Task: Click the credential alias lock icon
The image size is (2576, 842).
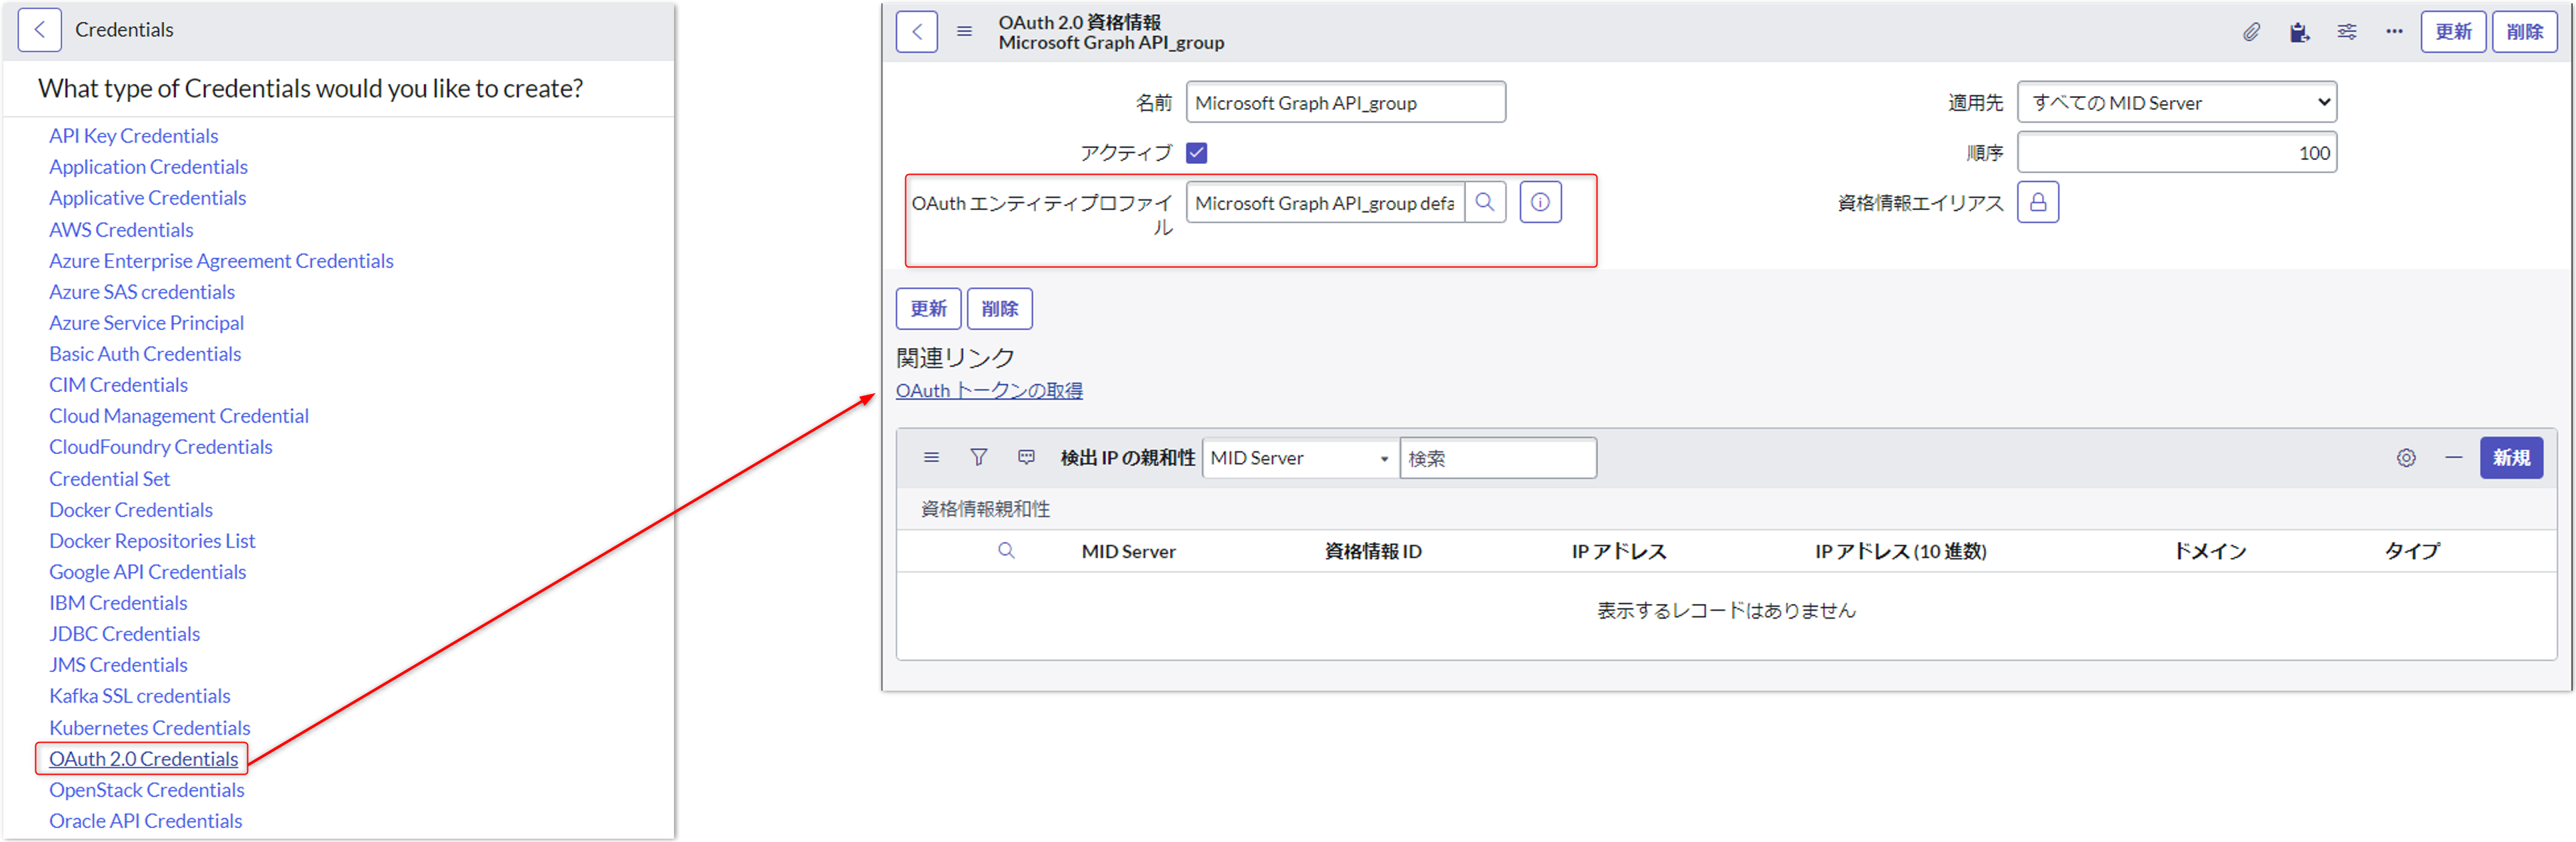Action: (2037, 203)
